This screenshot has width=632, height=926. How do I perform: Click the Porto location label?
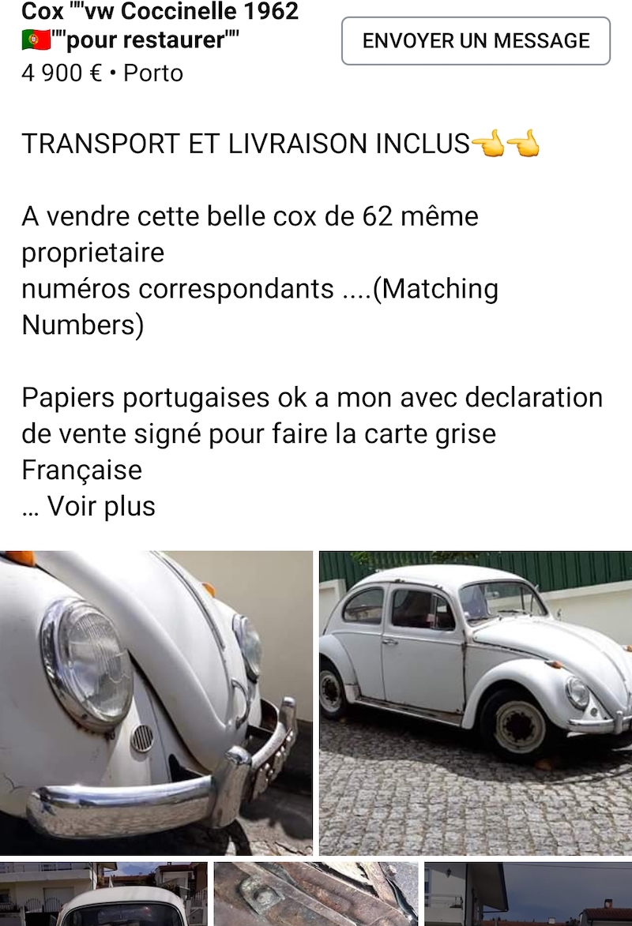tap(153, 73)
